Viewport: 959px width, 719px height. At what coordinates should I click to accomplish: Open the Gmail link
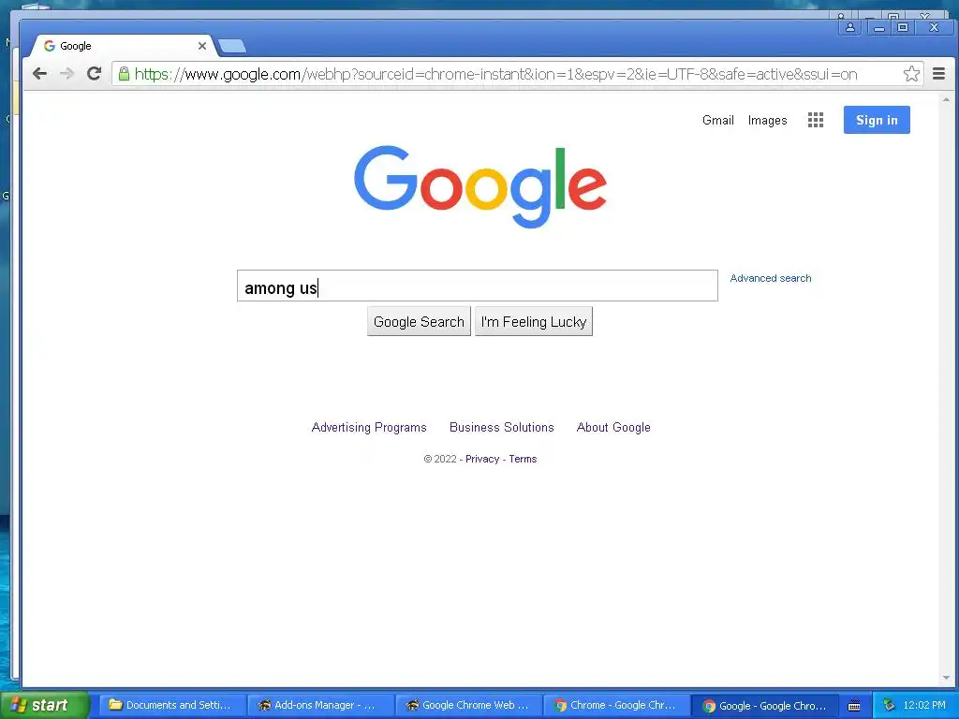pos(718,120)
